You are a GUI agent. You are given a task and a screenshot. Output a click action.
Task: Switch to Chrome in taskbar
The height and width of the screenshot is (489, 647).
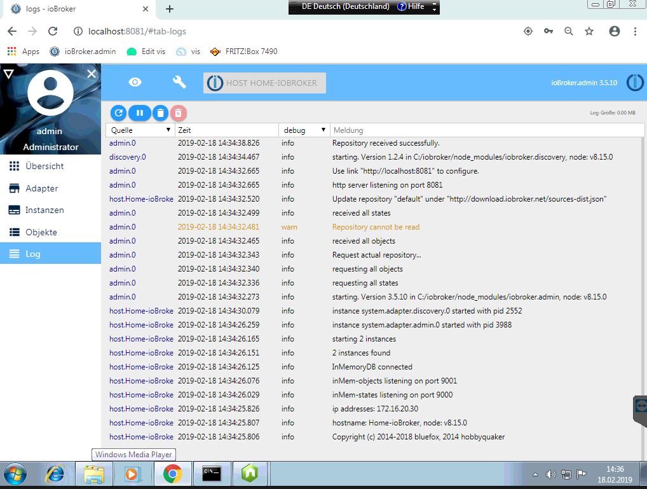(x=172, y=474)
